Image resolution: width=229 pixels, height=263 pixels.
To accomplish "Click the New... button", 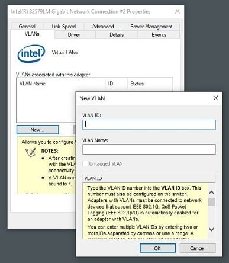I will 38,130.
